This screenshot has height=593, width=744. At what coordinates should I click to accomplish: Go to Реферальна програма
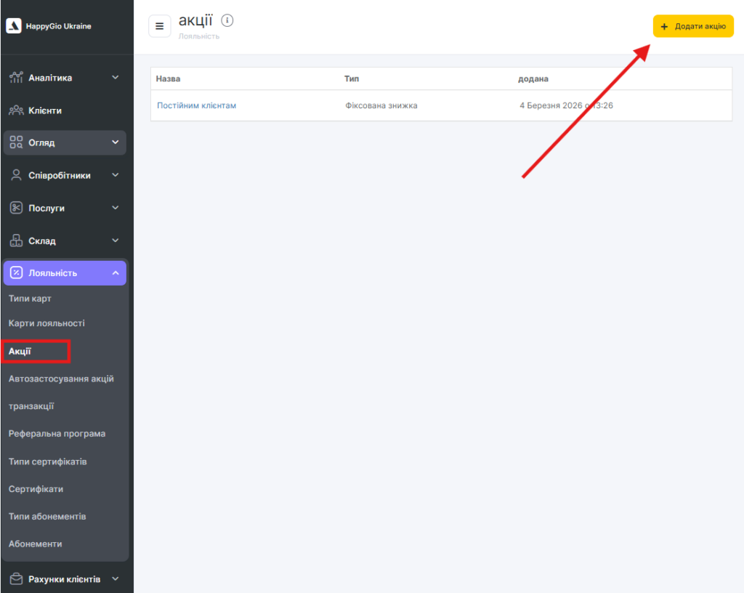tap(57, 434)
